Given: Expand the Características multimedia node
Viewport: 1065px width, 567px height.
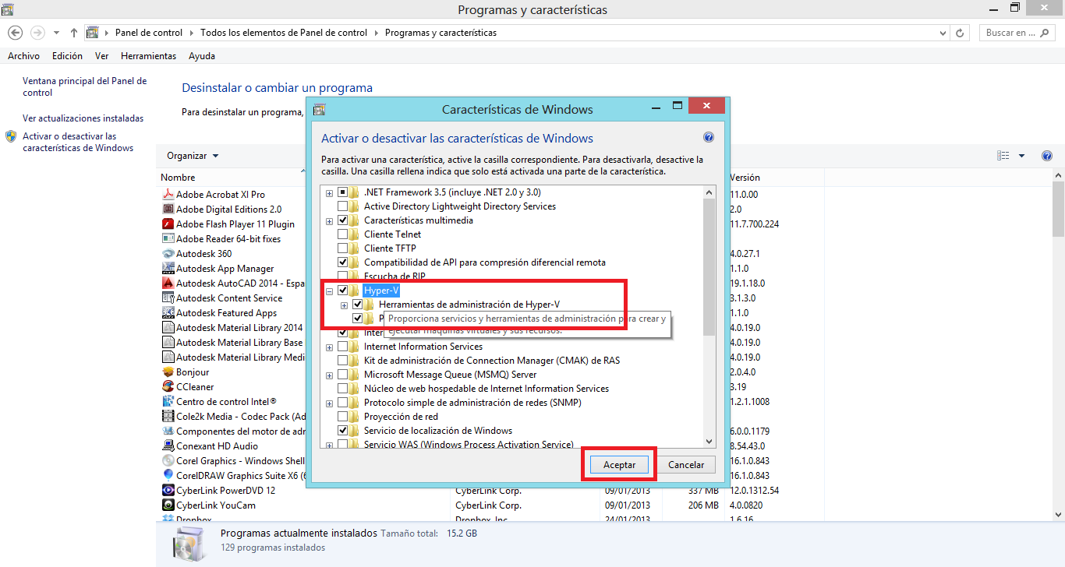Looking at the screenshot, I should click(x=330, y=221).
